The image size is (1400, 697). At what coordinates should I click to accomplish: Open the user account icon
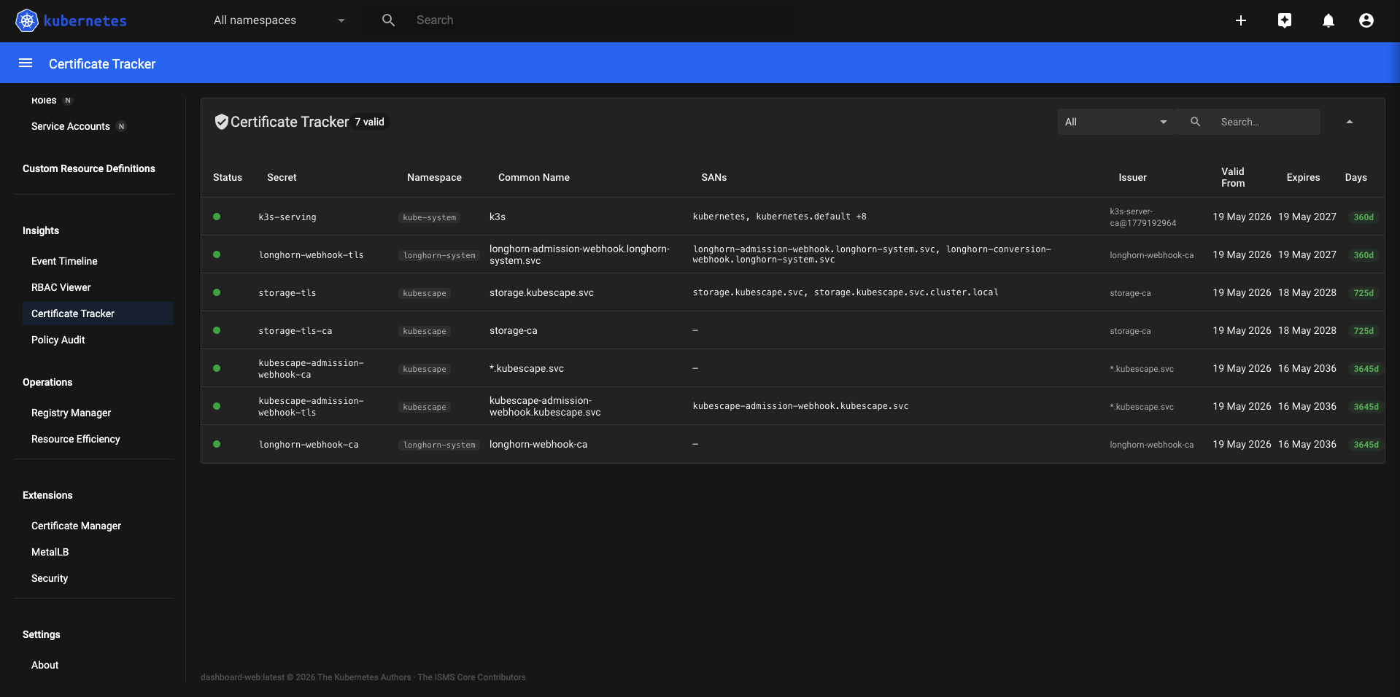1366,20
